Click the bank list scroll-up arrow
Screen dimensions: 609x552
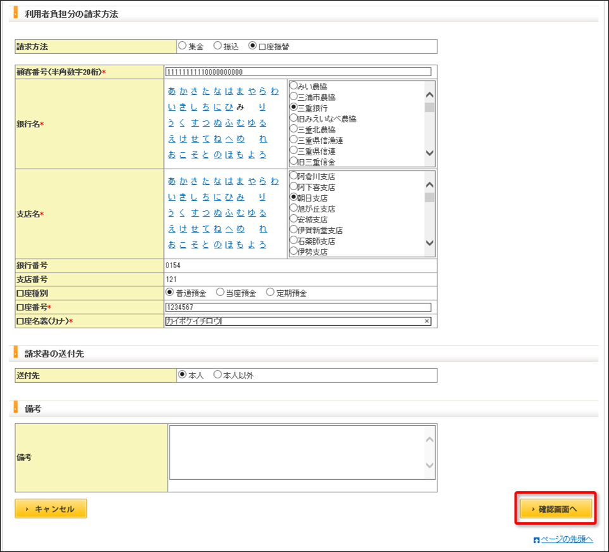click(x=430, y=95)
